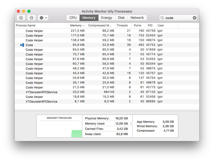
Task: Select the VTDecoderXPCService row with 20,0 MB
Action: pos(107,92)
